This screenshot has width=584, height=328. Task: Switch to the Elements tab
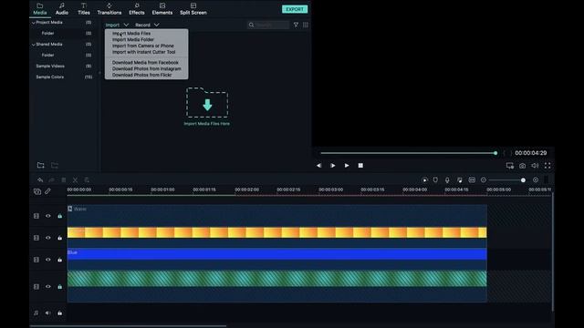coord(162,9)
